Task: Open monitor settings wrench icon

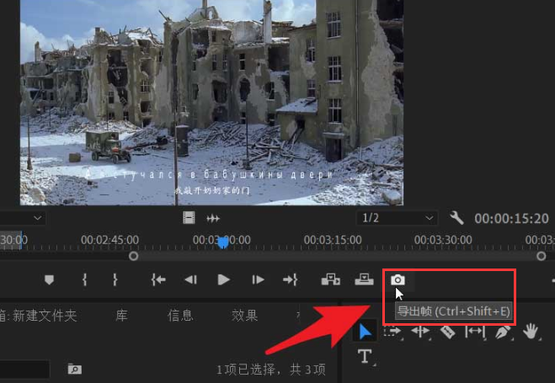Action: 456,218
